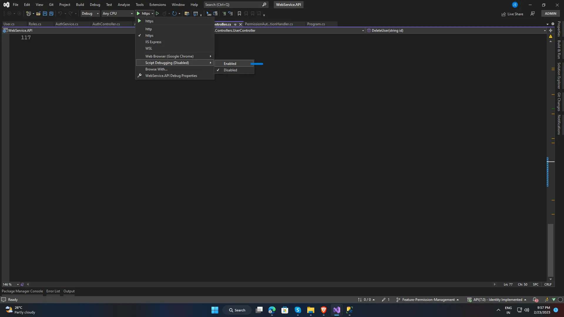The height and width of the screenshot is (317, 564).
Task: Click the Feedback person icon near ADMIN
Action: coord(533,14)
